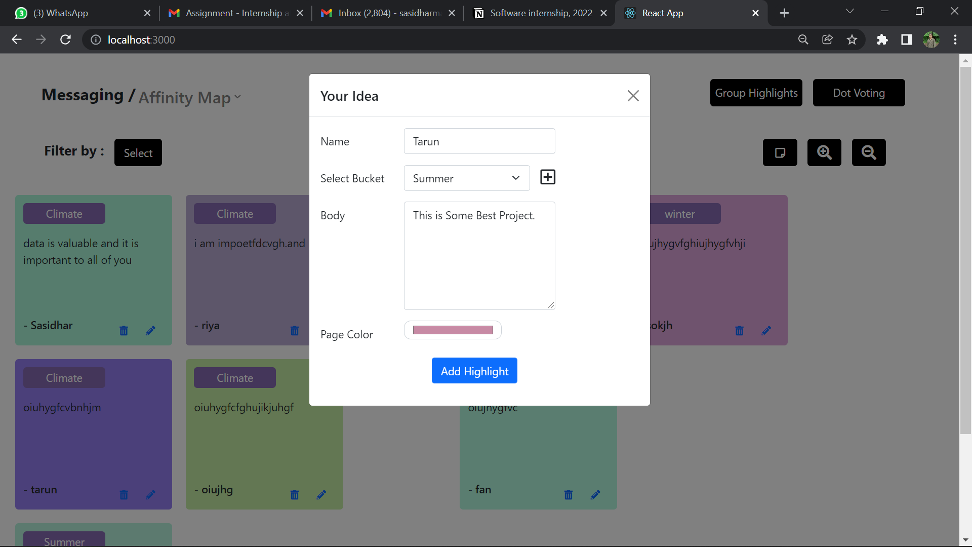Delete the winter card with trash icon
The image size is (972, 547).
[739, 331]
